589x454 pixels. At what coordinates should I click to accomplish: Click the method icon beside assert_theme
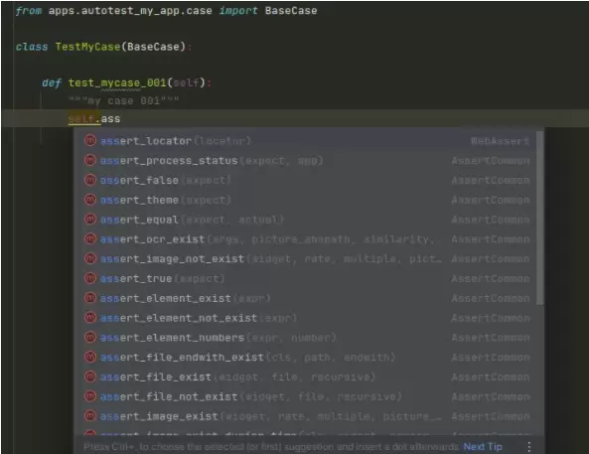90,200
